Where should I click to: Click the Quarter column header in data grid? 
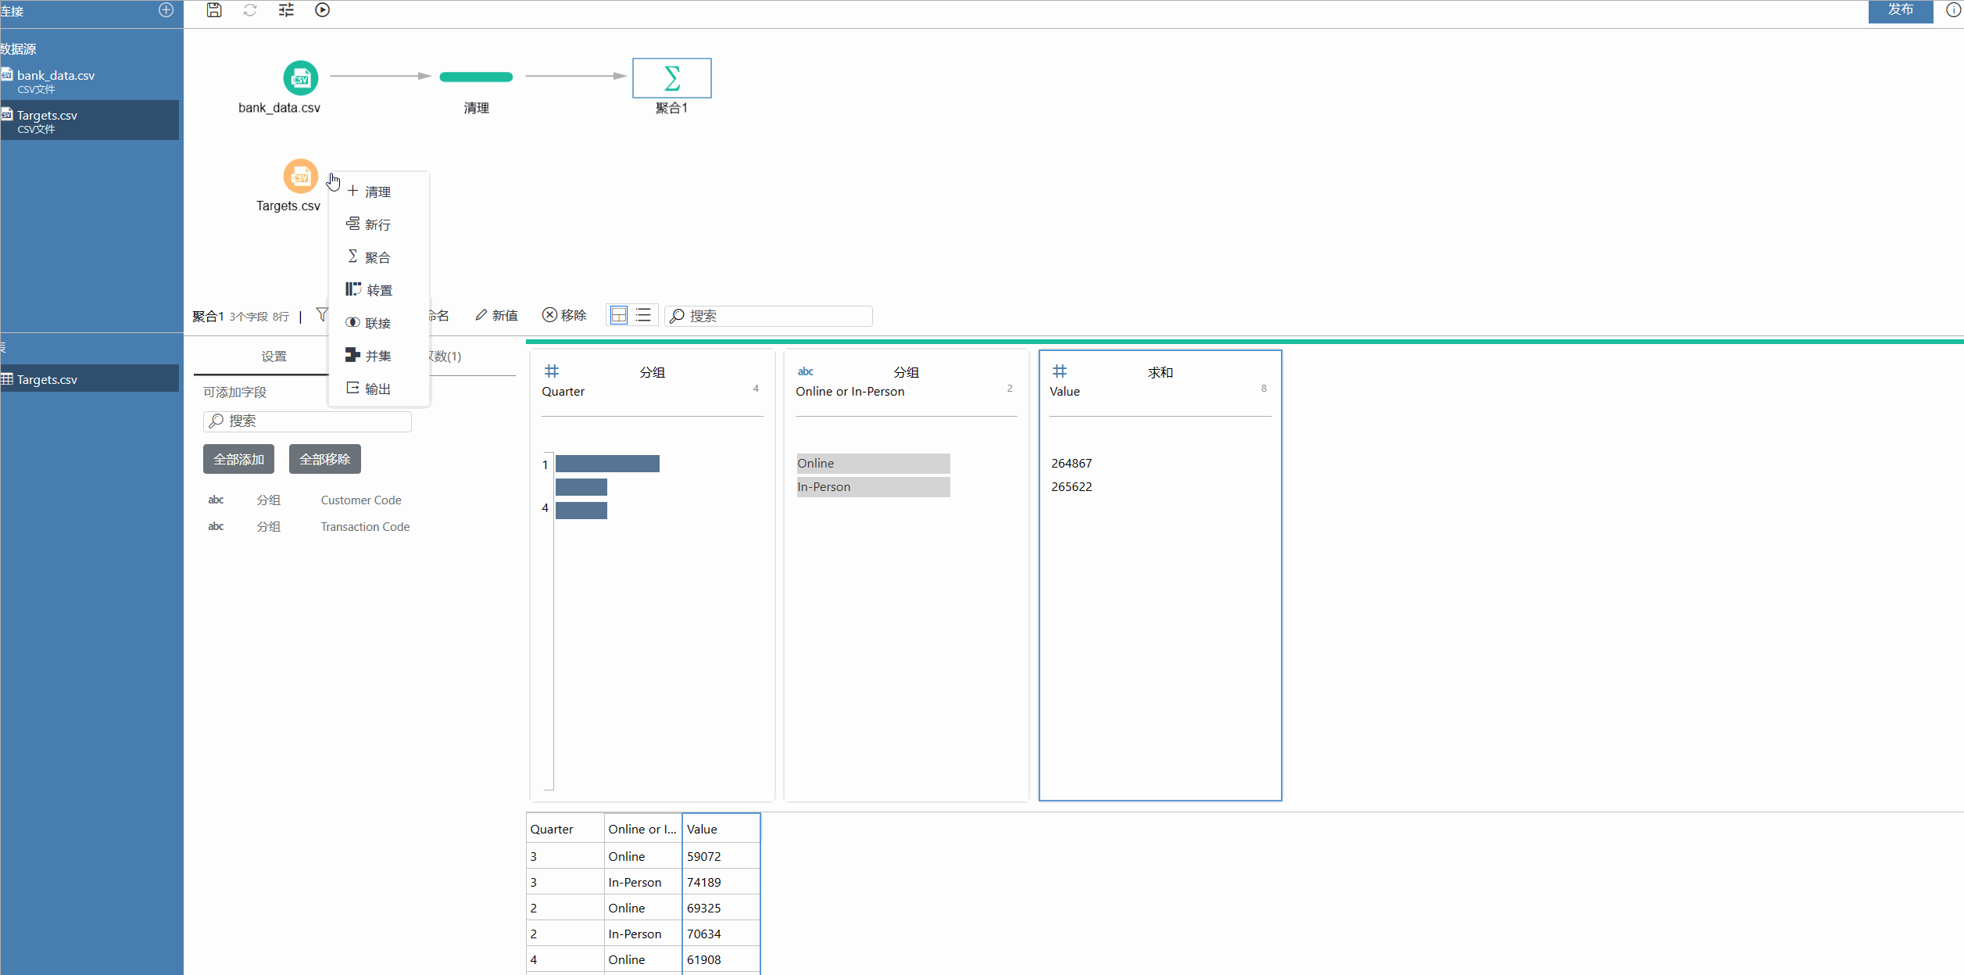click(x=565, y=829)
